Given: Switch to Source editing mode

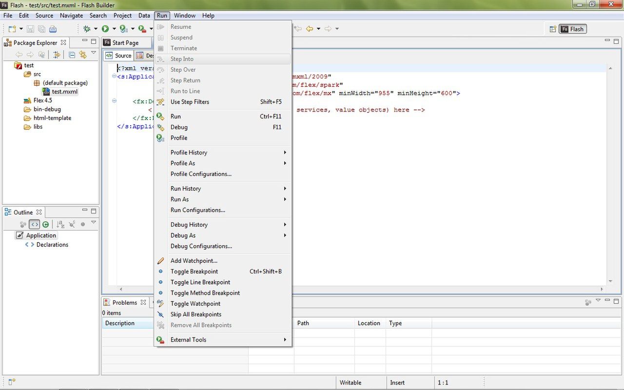Looking at the screenshot, I should [119, 56].
